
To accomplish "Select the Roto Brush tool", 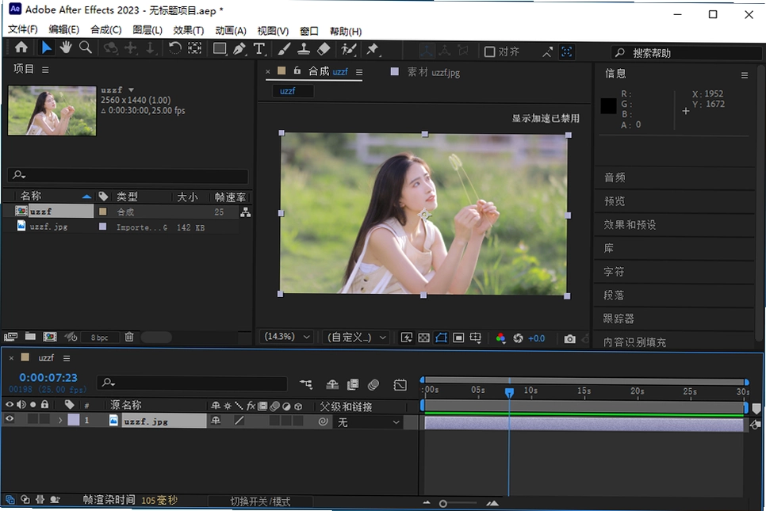I will (348, 49).
